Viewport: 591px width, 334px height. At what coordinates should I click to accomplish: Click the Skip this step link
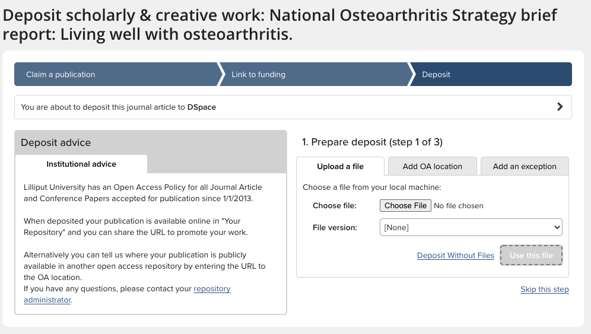pos(544,290)
